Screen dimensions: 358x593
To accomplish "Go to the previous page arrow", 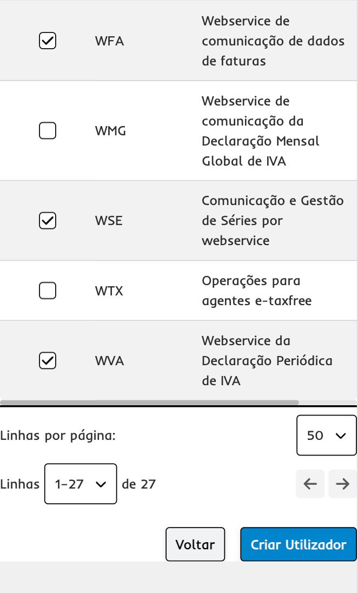I will 310,484.
